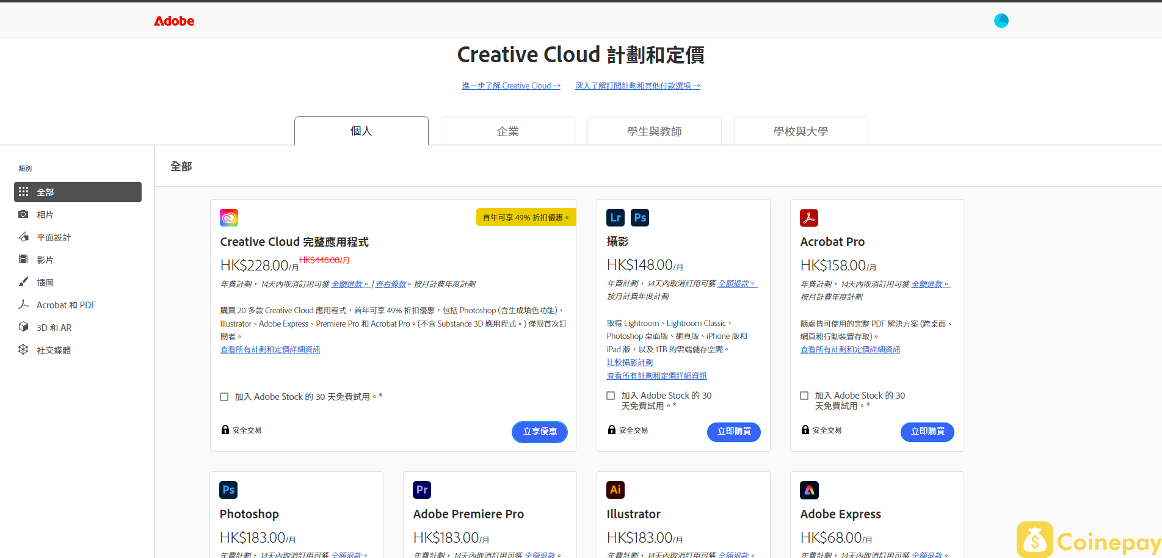Open plan details link in 攝影 card

pos(656,376)
